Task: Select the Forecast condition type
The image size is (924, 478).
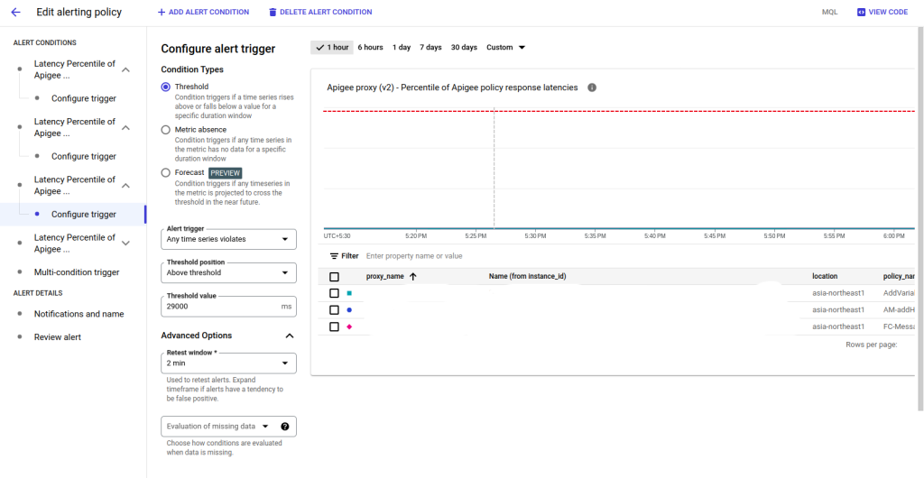Action: click(166, 172)
